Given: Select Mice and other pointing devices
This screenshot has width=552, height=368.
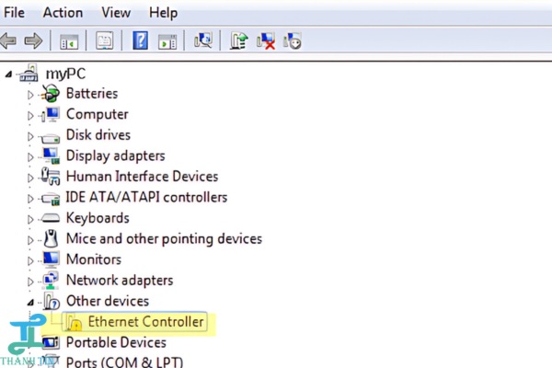Looking at the screenshot, I should 163,239.
